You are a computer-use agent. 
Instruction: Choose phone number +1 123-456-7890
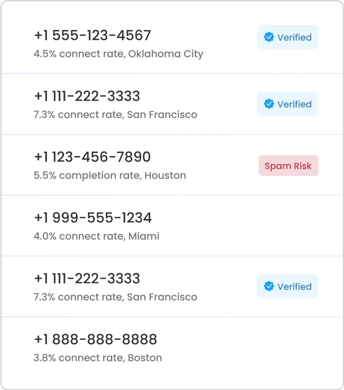(92, 156)
